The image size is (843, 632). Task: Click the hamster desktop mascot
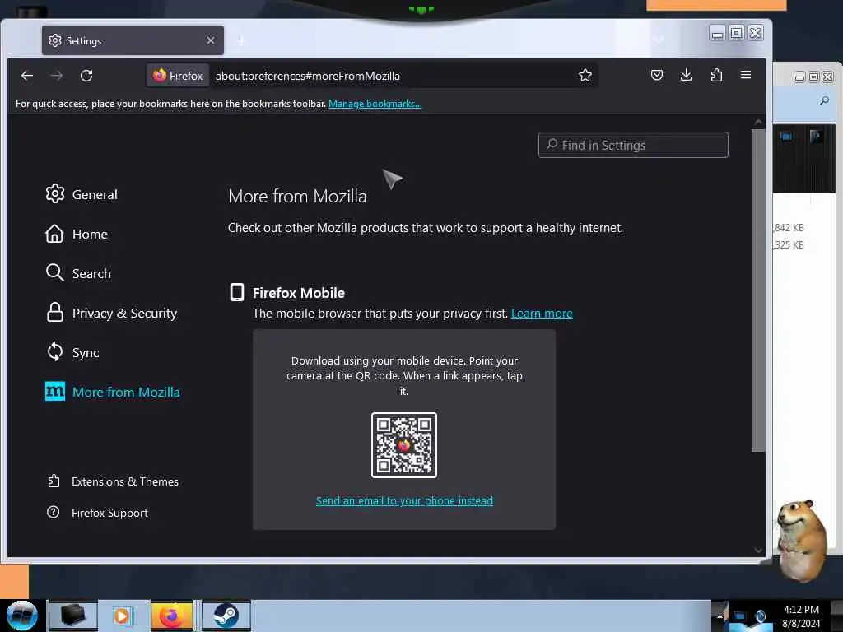pyautogui.click(x=800, y=540)
